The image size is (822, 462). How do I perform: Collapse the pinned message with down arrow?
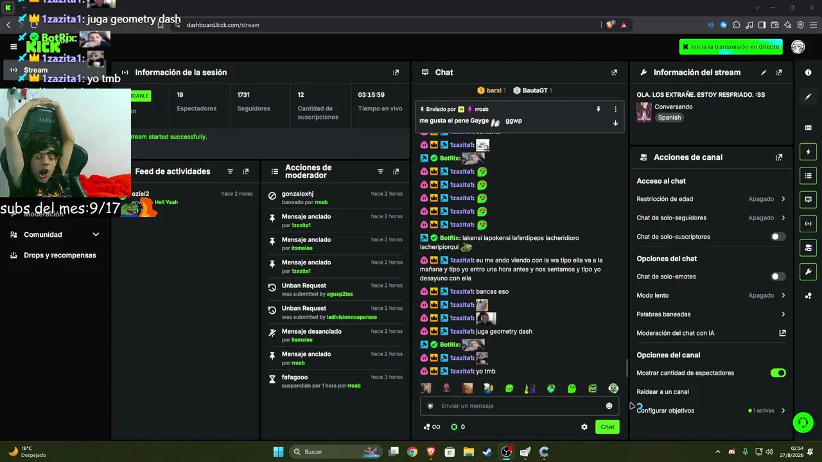(x=615, y=123)
